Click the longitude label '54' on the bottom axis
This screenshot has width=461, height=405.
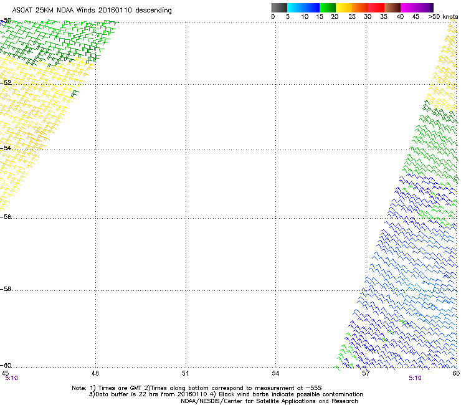[x=275, y=373]
